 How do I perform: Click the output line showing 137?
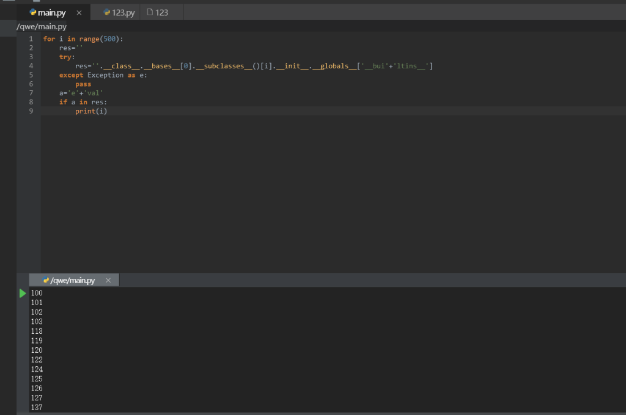click(x=37, y=408)
